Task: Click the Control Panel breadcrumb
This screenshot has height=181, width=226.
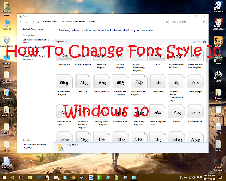Action: click(x=50, y=22)
